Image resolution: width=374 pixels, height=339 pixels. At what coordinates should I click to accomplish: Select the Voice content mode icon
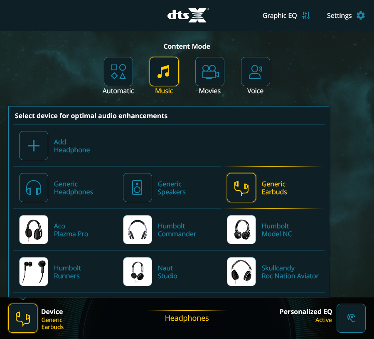tap(256, 72)
